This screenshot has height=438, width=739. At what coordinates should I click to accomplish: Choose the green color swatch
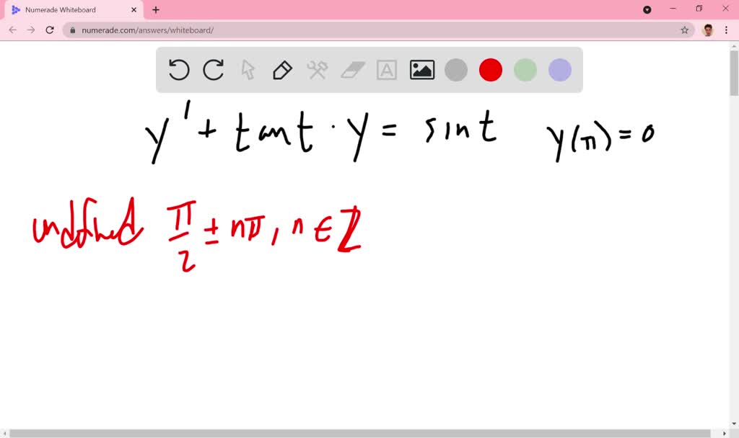(525, 70)
